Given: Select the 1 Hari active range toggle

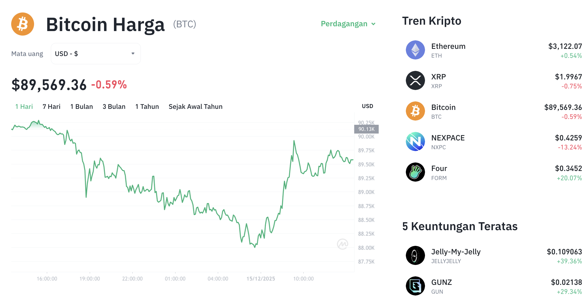Looking at the screenshot, I should [x=24, y=106].
